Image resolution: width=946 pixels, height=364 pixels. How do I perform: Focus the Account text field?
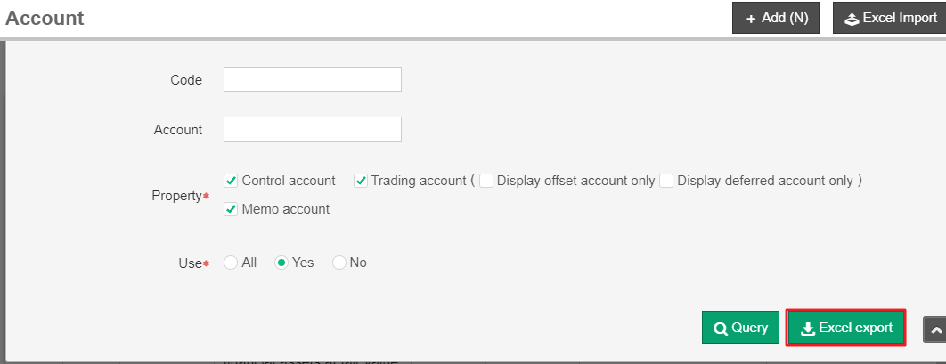[313, 129]
